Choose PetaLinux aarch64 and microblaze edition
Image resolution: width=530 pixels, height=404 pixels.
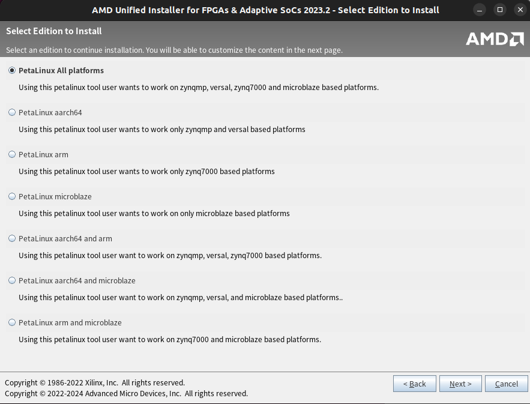tap(12, 280)
